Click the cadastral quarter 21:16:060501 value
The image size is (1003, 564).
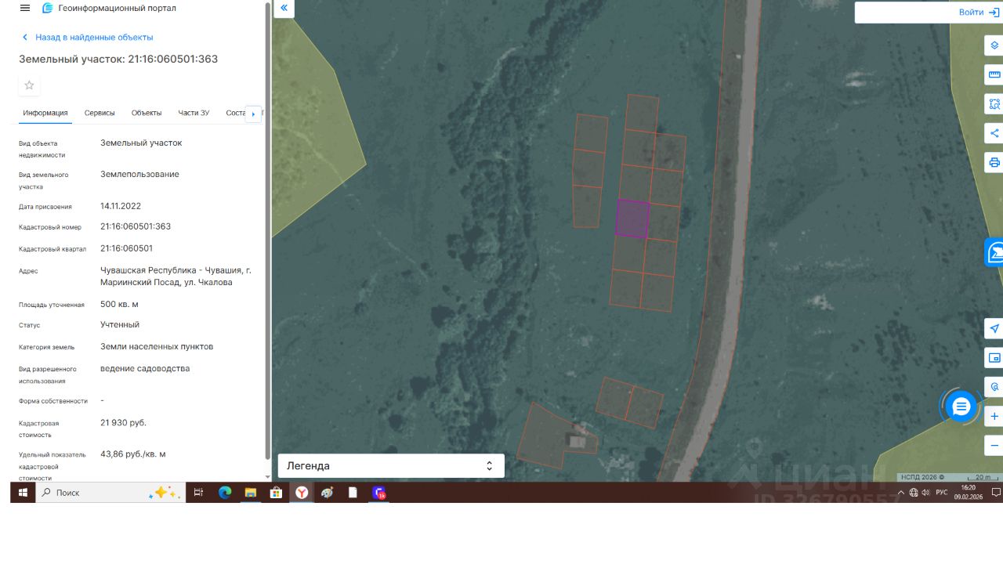coord(127,248)
